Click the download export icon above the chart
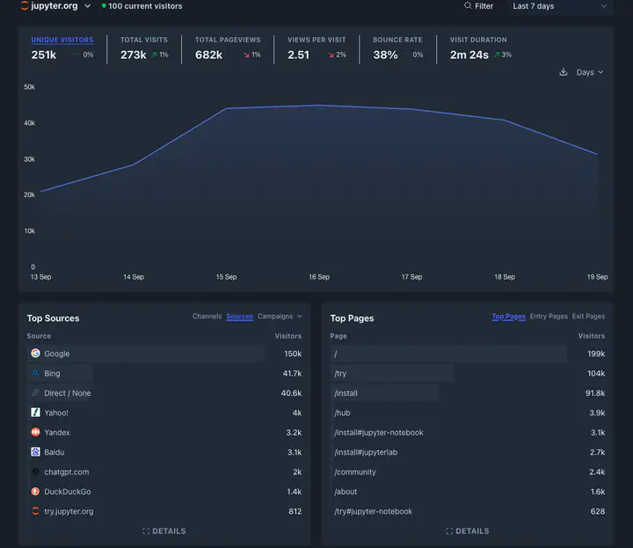The width and height of the screenshot is (633, 548). [564, 72]
